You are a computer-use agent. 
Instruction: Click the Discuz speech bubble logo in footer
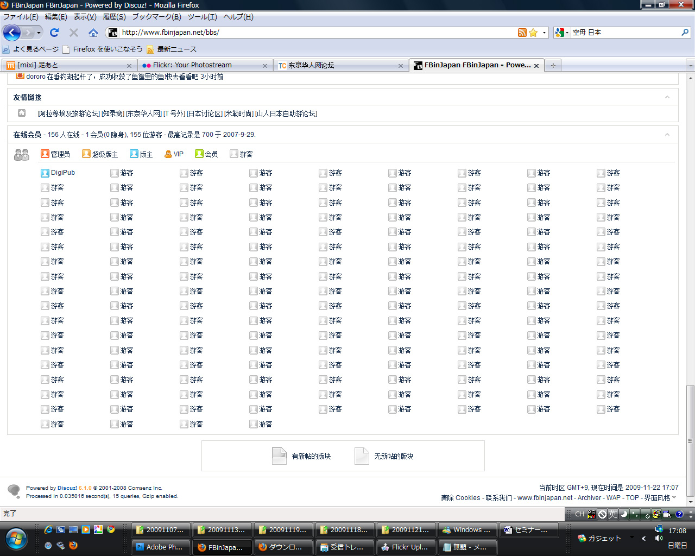[x=14, y=491]
